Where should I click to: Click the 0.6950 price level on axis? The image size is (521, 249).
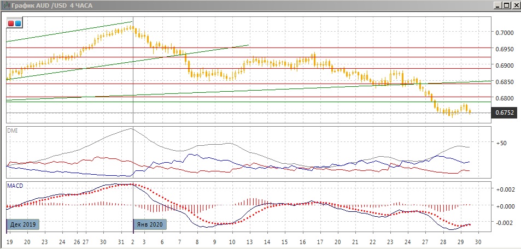(x=504, y=49)
